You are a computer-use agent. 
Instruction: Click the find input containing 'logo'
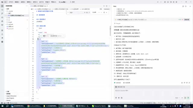(x=76, y=12)
